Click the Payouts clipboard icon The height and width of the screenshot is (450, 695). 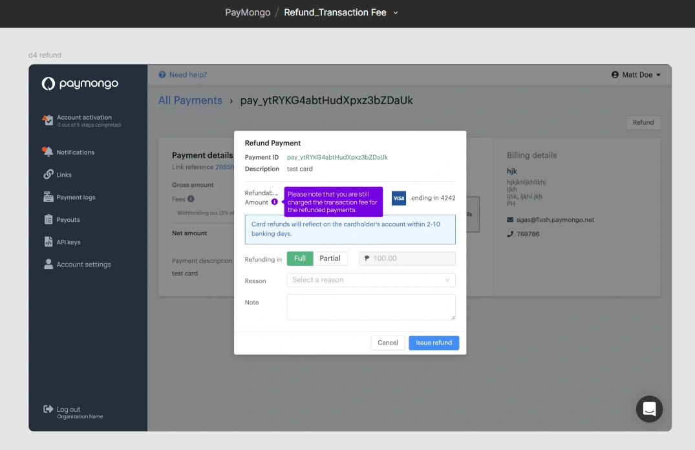coord(48,219)
